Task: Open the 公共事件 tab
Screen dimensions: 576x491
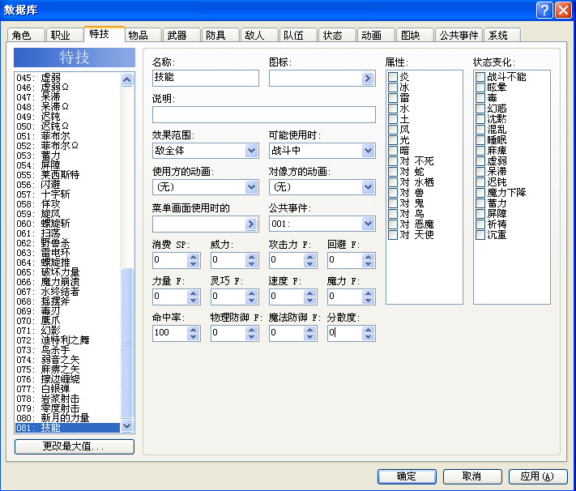Action: coord(459,36)
